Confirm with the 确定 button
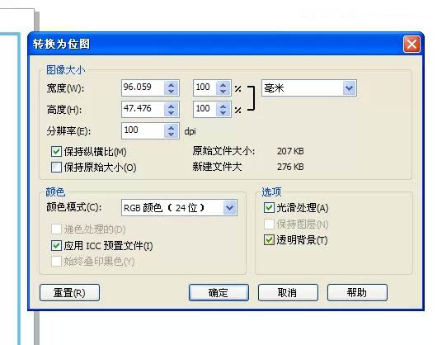 click(x=219, y=292)
